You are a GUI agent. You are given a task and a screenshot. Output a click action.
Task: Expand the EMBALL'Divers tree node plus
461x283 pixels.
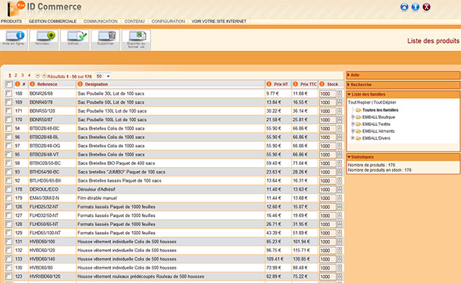point(353,138)
